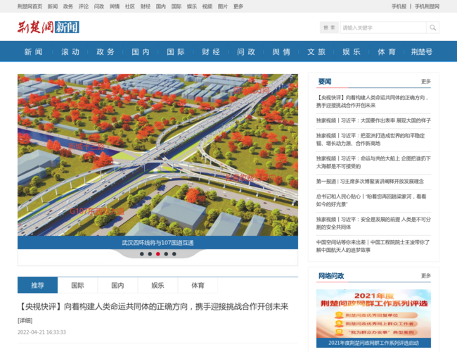Select the last carousel dot indicator
This screenshot has width=457, height=352.
pos(174,254)
